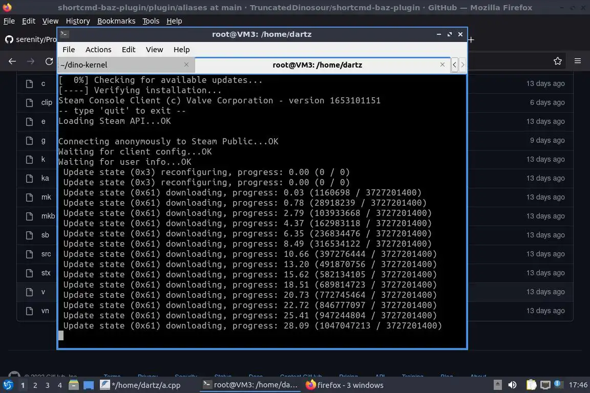Open terminal View menu
590x393 pixels.
pyautogui.click(x=154, y=50)
